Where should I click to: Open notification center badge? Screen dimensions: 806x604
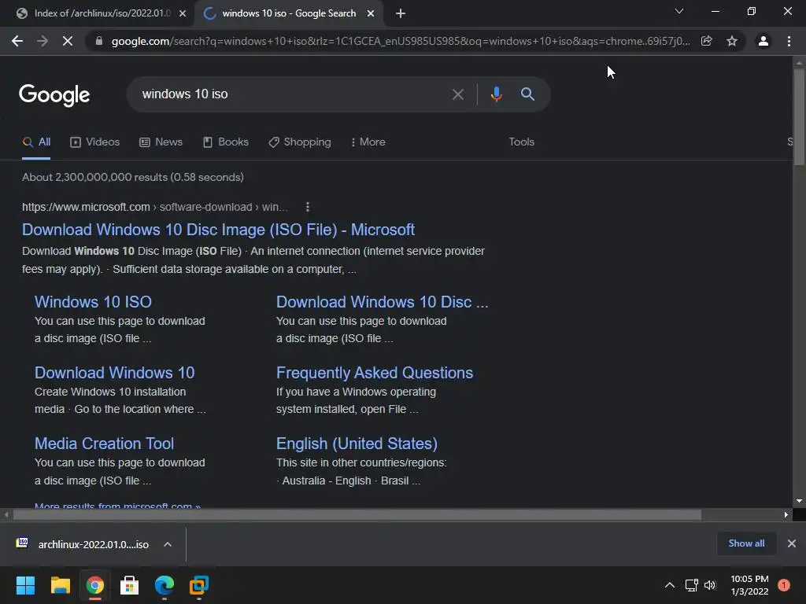pyautogui.click(x=783, y=585)
